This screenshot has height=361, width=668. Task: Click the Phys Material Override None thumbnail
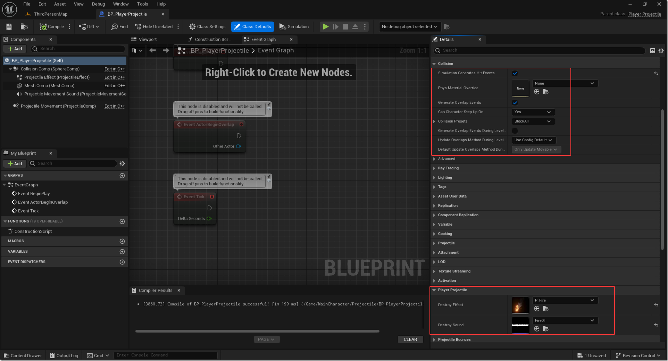[520, 88]
